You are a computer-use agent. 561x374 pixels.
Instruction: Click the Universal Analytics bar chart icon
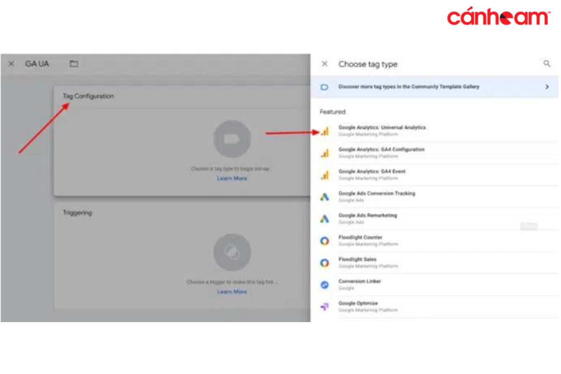point(324,131)
